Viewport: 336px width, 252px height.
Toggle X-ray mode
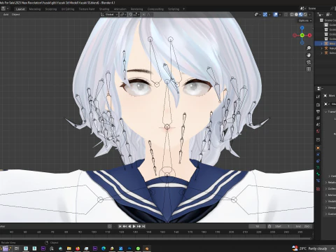[x=286, y=15]
